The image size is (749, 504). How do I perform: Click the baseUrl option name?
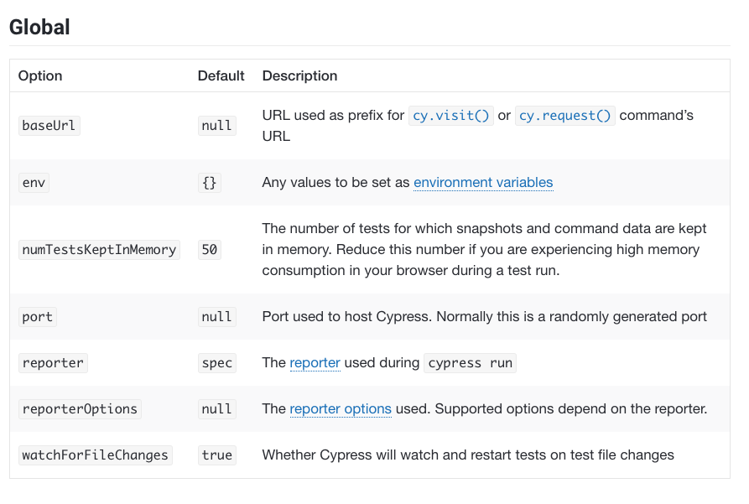(x=49, y=126)
